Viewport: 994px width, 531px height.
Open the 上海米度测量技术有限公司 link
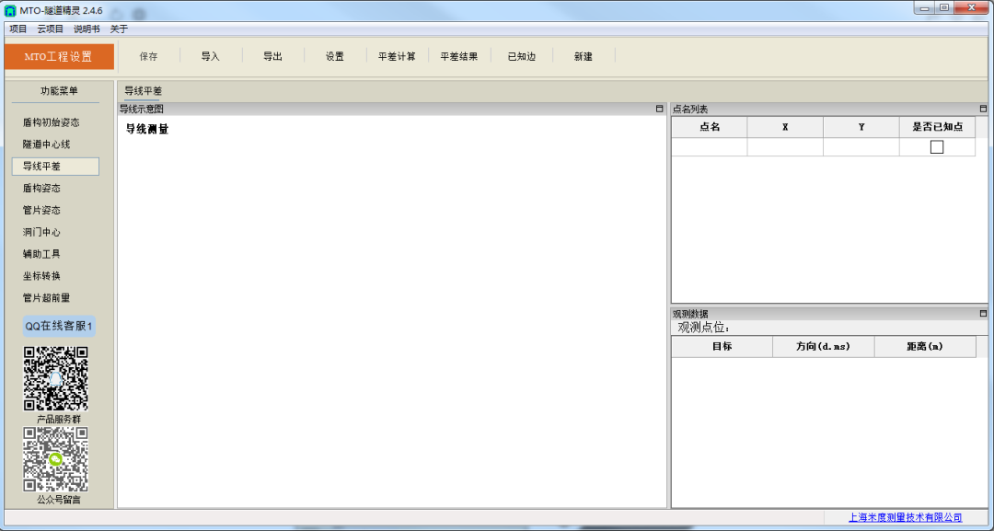905,518
